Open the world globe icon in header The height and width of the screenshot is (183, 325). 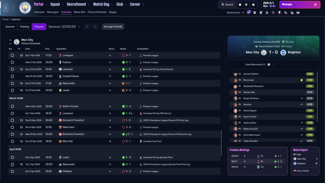coord(246,5)
